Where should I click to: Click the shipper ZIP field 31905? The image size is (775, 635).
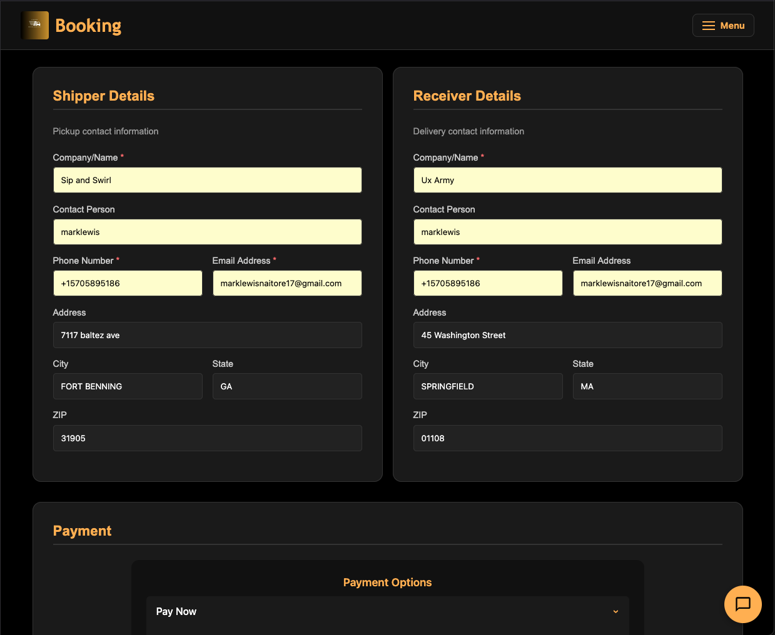(207, 438)
